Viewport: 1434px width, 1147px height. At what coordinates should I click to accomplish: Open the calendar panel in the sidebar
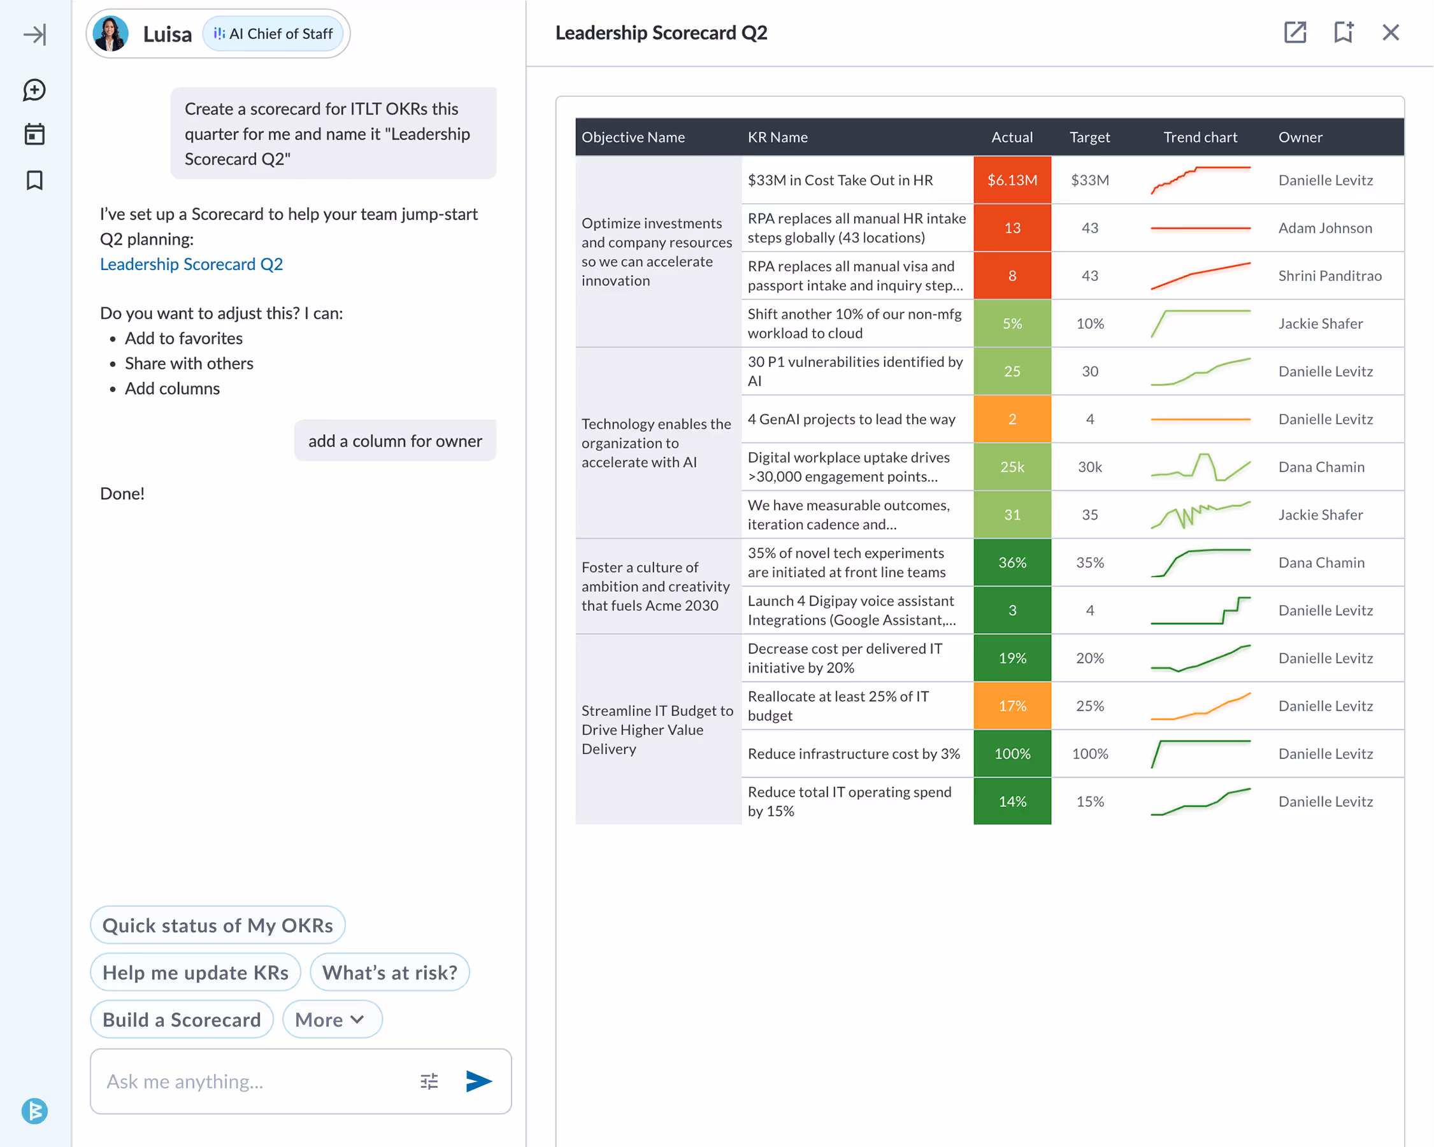pos(34,134)
